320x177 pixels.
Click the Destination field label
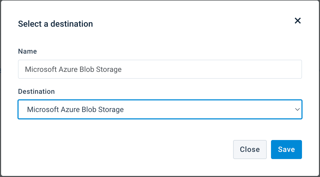point(36,91)
